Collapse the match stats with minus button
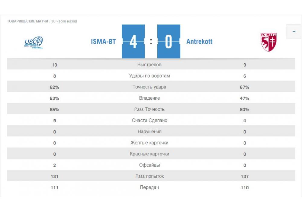Screen dimensions: 302x212 point(294,32)
